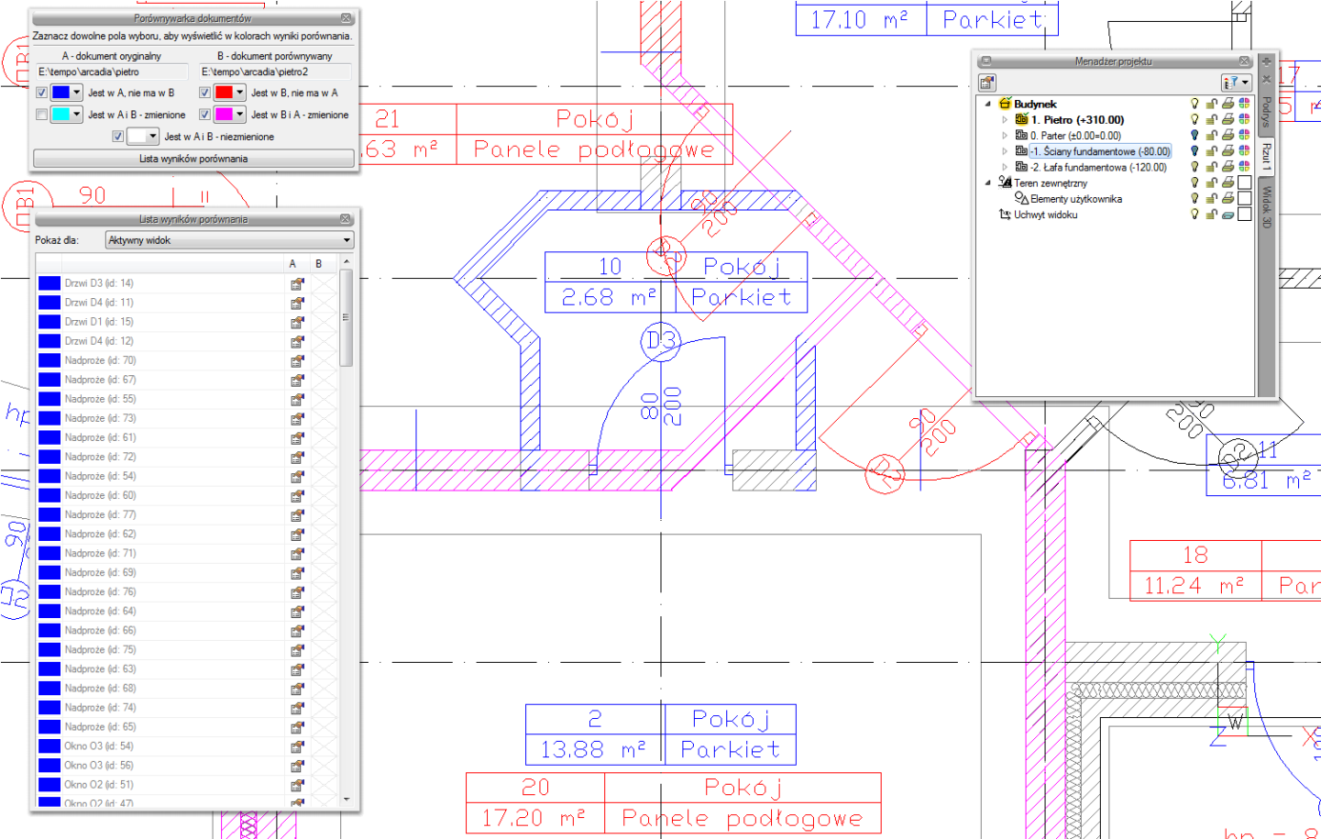Click column A icon for Okno O3 (id: 54)
1321x839 pixels.
pyautogui.click(x=297, y=747)
